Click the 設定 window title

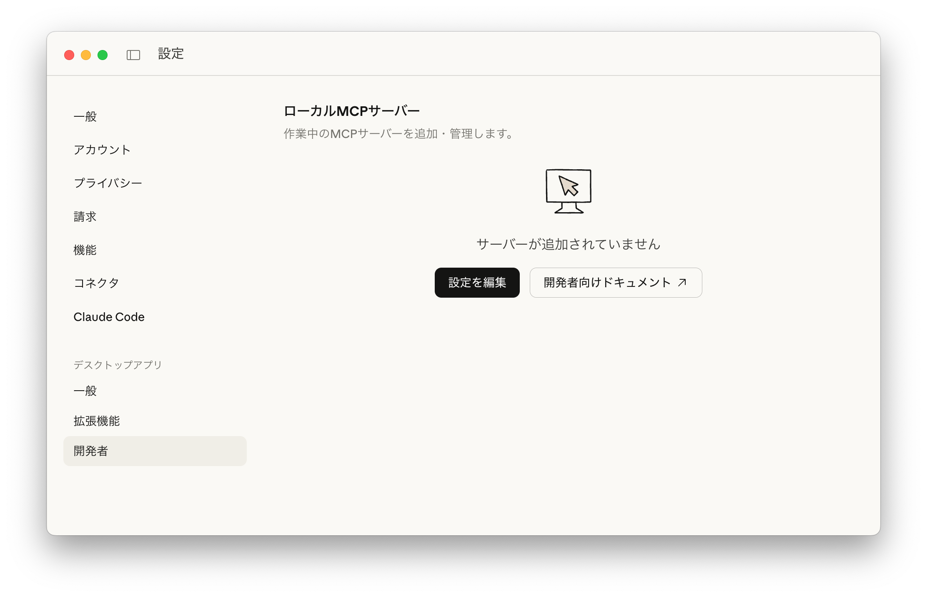tap(171, 54)
